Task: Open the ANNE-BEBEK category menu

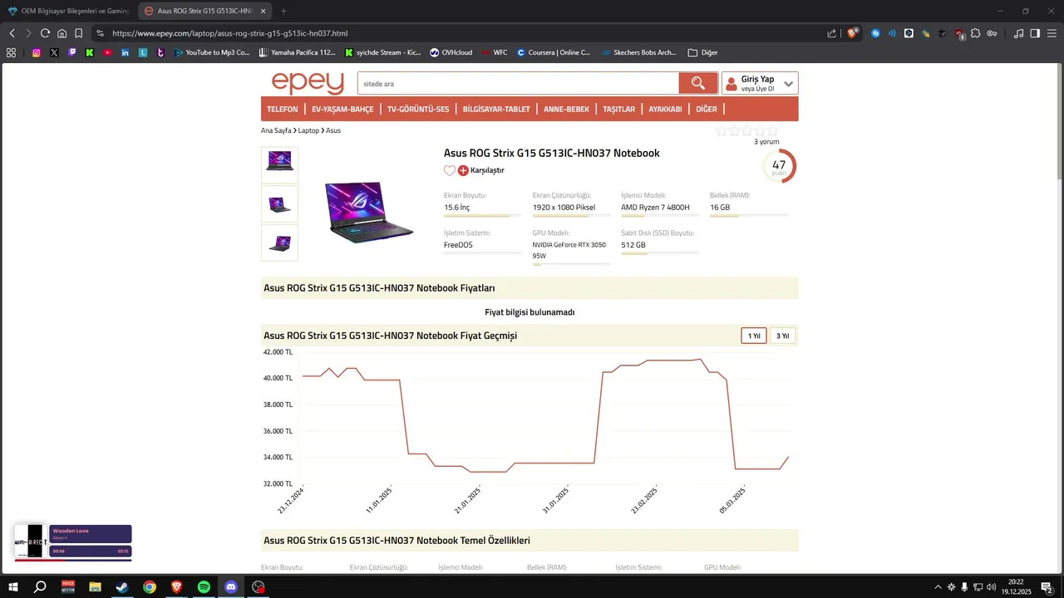Action: [x=566, y=109]
